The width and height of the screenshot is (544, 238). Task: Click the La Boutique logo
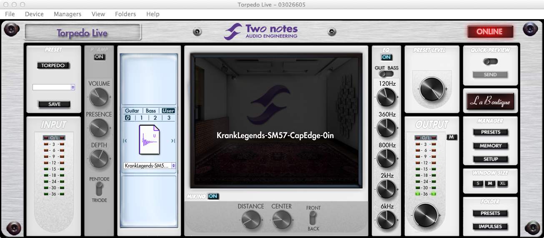[x=490, y=101]
